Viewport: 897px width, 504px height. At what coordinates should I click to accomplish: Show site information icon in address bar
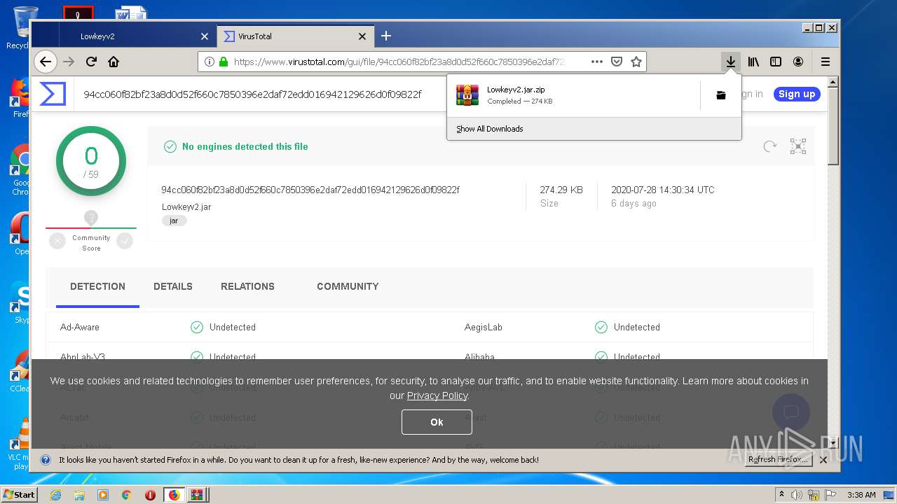209,62
